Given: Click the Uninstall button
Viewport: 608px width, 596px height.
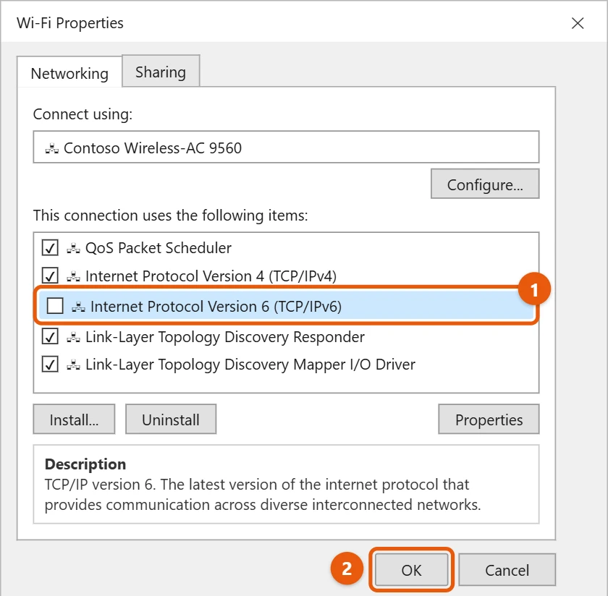Looking at the screenshot, I should tap(171, 420).
